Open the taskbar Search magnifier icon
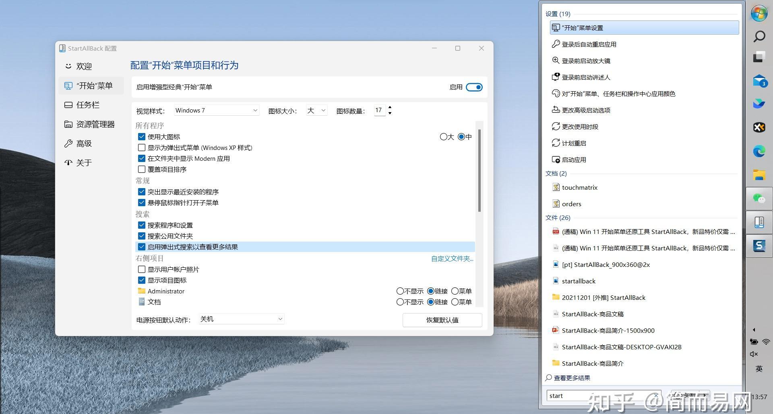Screen dimensions: 773x414 pyautogui.click(x=759, y=37)
